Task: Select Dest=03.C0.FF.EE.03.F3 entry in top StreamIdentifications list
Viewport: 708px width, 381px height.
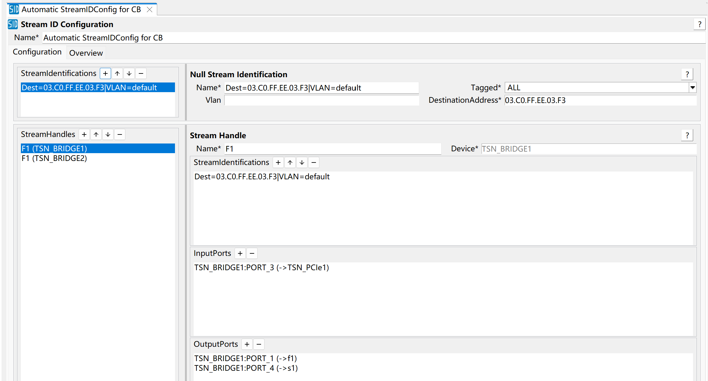Action: click(98, 87)
